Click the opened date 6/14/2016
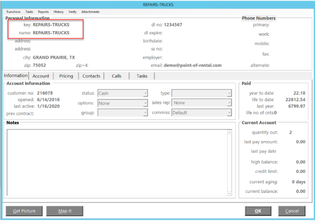 tap(48, 100)
